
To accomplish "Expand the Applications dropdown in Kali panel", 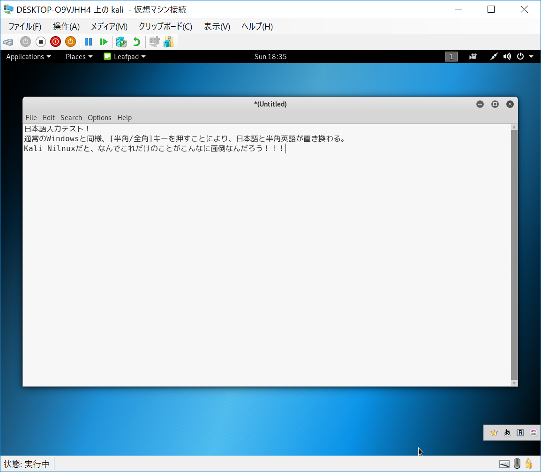I will (x=28, y=57).
